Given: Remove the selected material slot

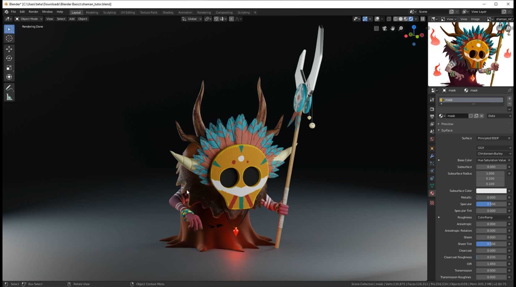Looking at the screenshot, I should [510, 104].
